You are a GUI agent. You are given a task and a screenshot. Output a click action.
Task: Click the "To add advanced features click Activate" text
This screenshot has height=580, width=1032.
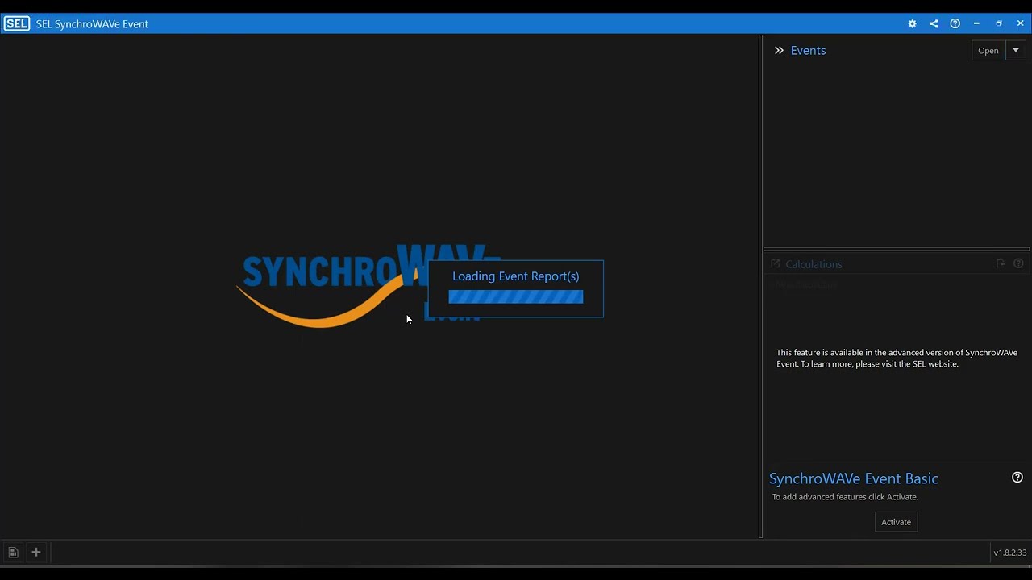coord(845,497)
